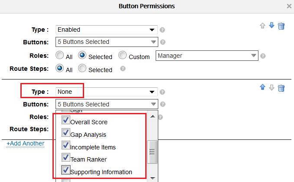Select Incomplete Items in the button list
This screenshot has height=182, width=294.
(x=93, y=147)
